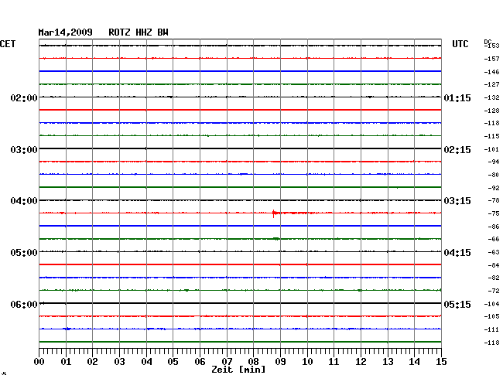Screen dimensions: 503x382
Task: Select DC offset value -94
Action: 494,162
